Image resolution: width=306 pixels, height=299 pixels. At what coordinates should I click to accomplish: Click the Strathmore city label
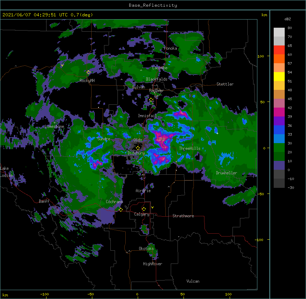pyautogui.click(x=183, y=216)
